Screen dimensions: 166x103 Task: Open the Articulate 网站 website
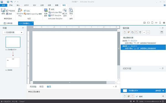55,12
